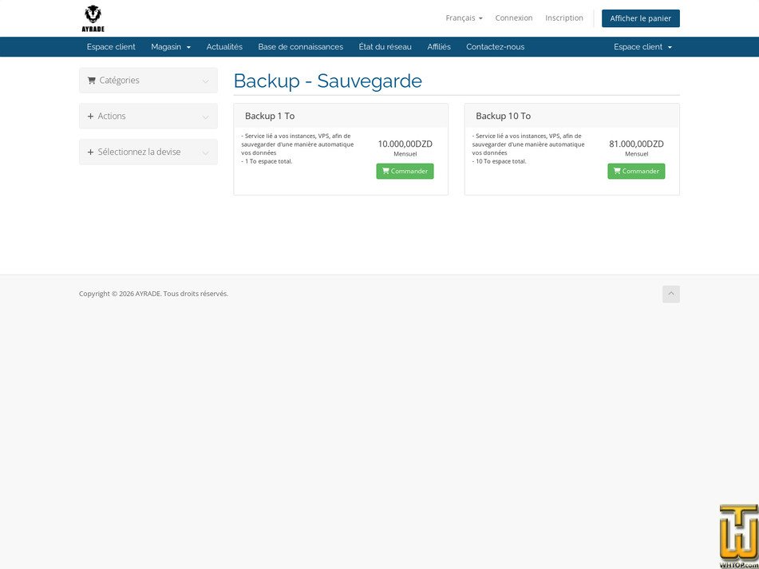The height and width of the screenshot is (569, 759).
Task: Open the Affiliés menu item
Action: point(438,47)
